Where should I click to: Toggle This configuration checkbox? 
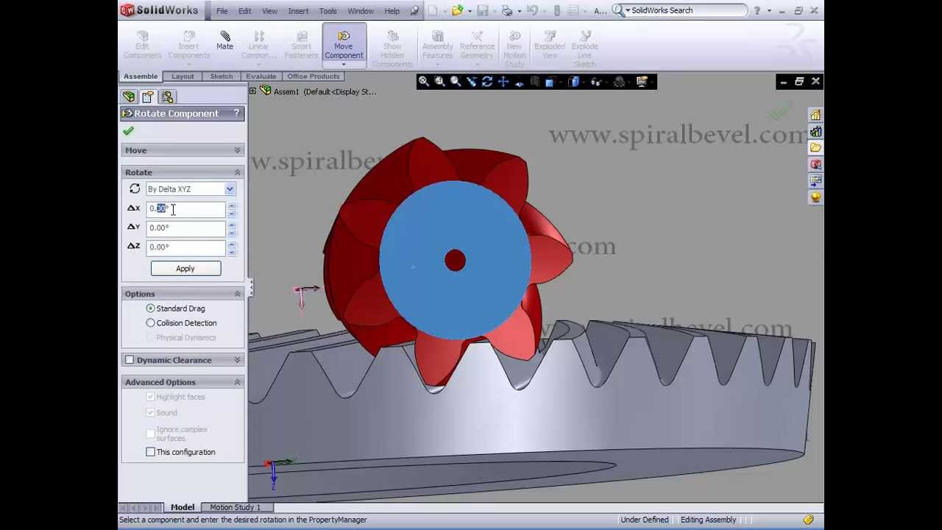150,452
